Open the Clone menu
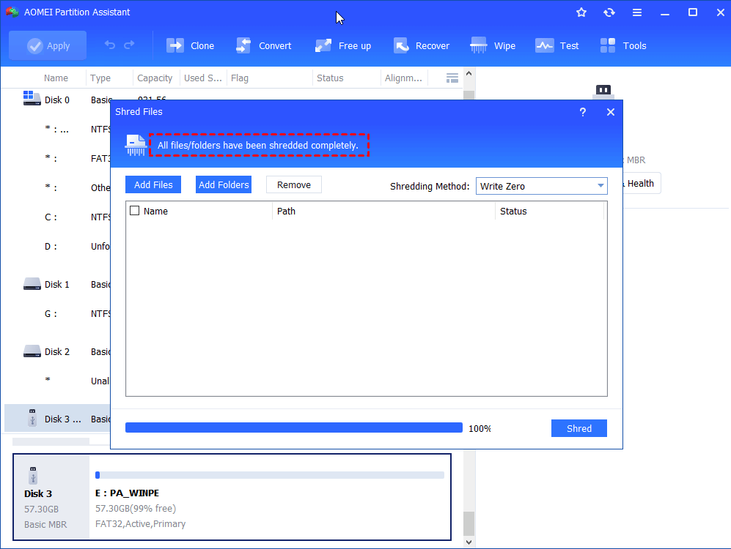The width and height of the screenshot is (731, 549). click(x=190, y=45)
